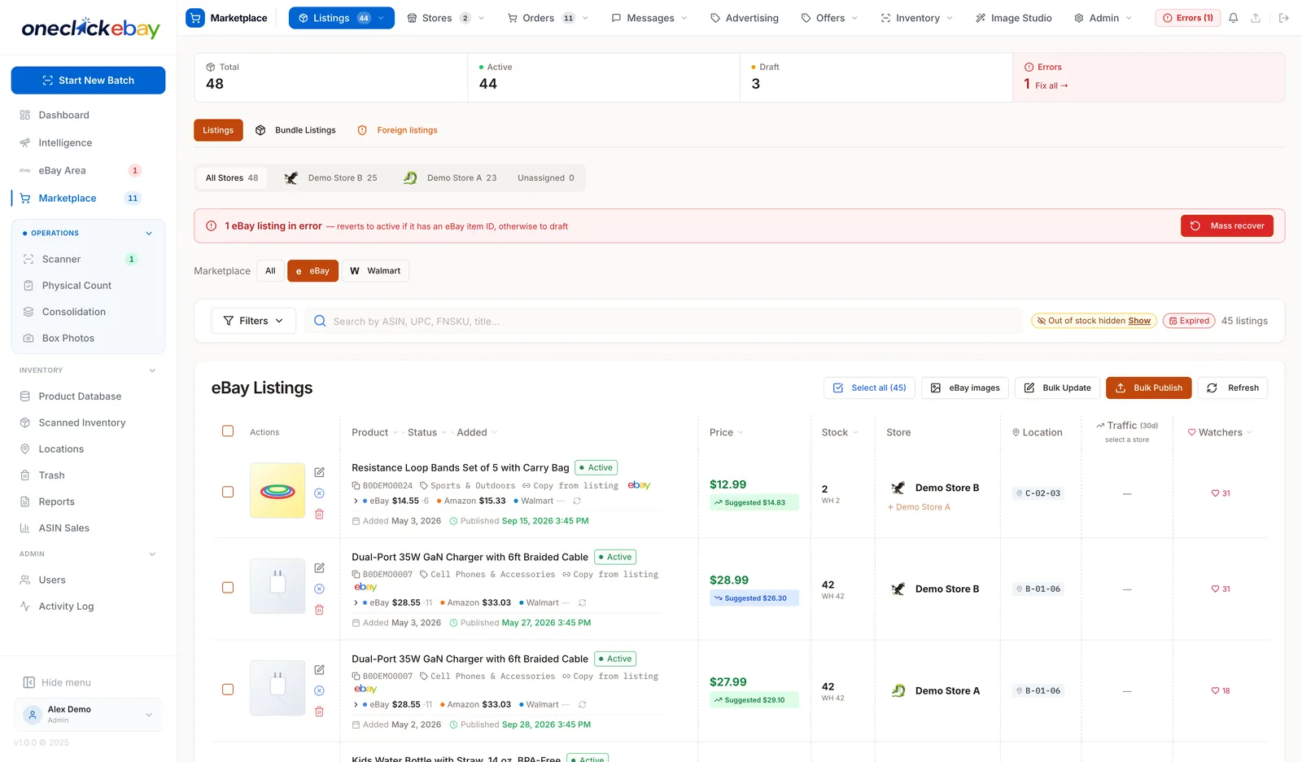Check the Resistance Loop Bands row checkbox

pos(228,492)
